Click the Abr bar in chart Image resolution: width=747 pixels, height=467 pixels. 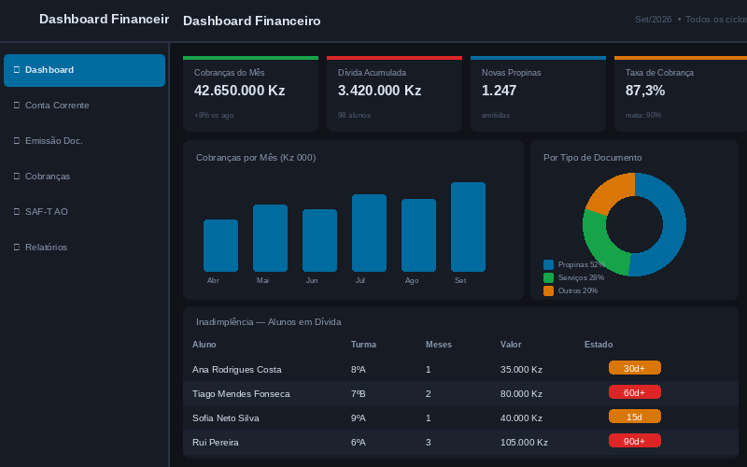(220, 246)
